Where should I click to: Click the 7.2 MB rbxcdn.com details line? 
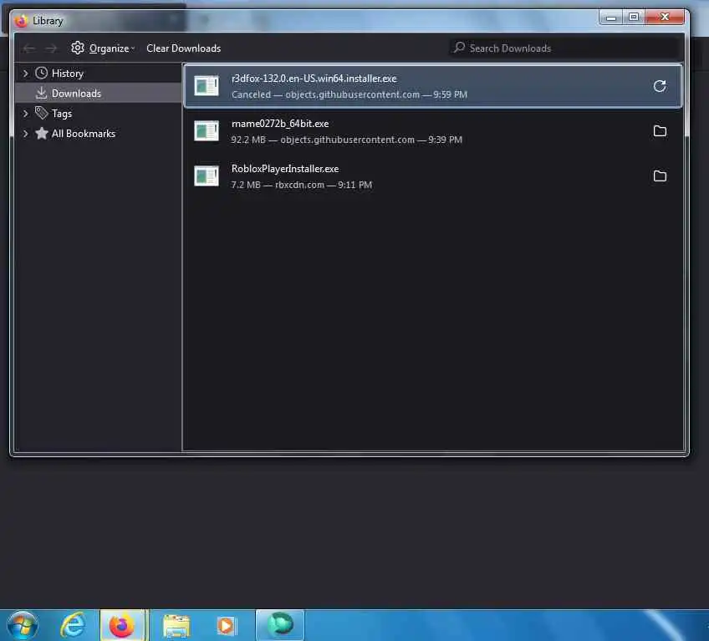tap(302, 185)
